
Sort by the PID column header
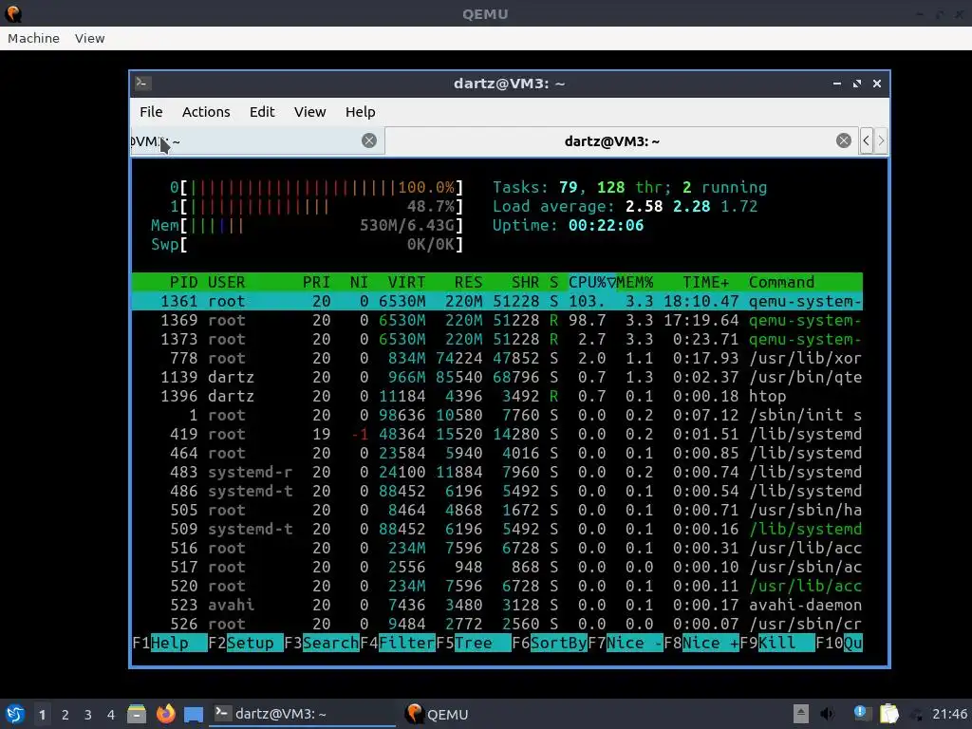coord(183,282)
